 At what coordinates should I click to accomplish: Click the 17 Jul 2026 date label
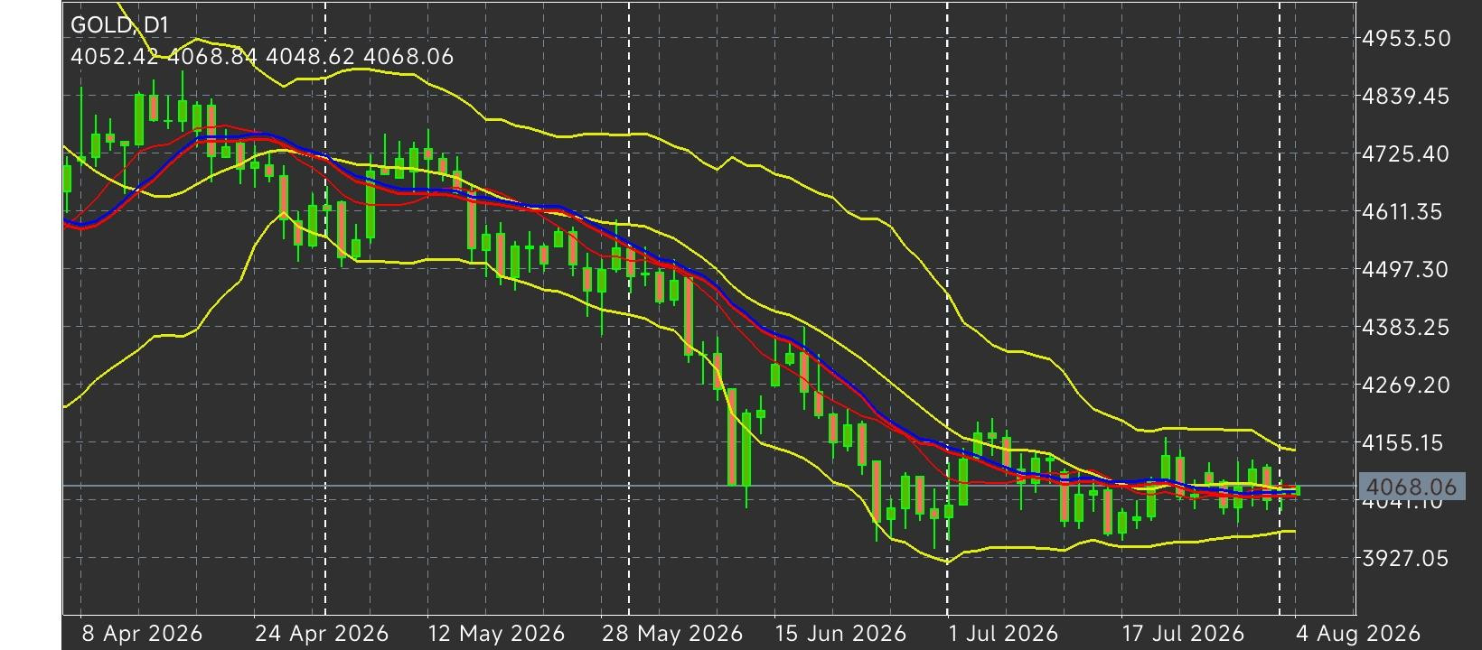click(1183, 634)
